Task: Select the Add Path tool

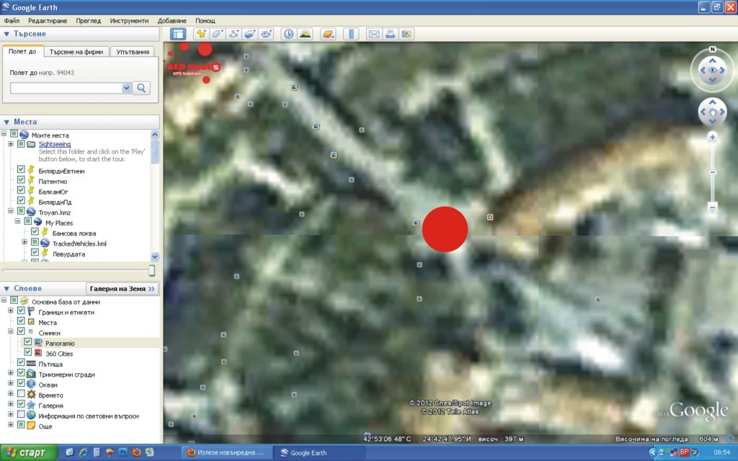Action: coord(234,34)
